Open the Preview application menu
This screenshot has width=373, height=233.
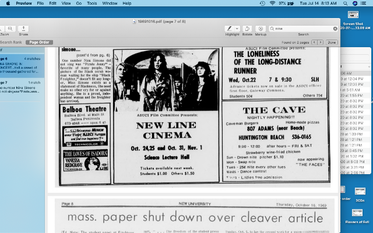tap(24, 3)
